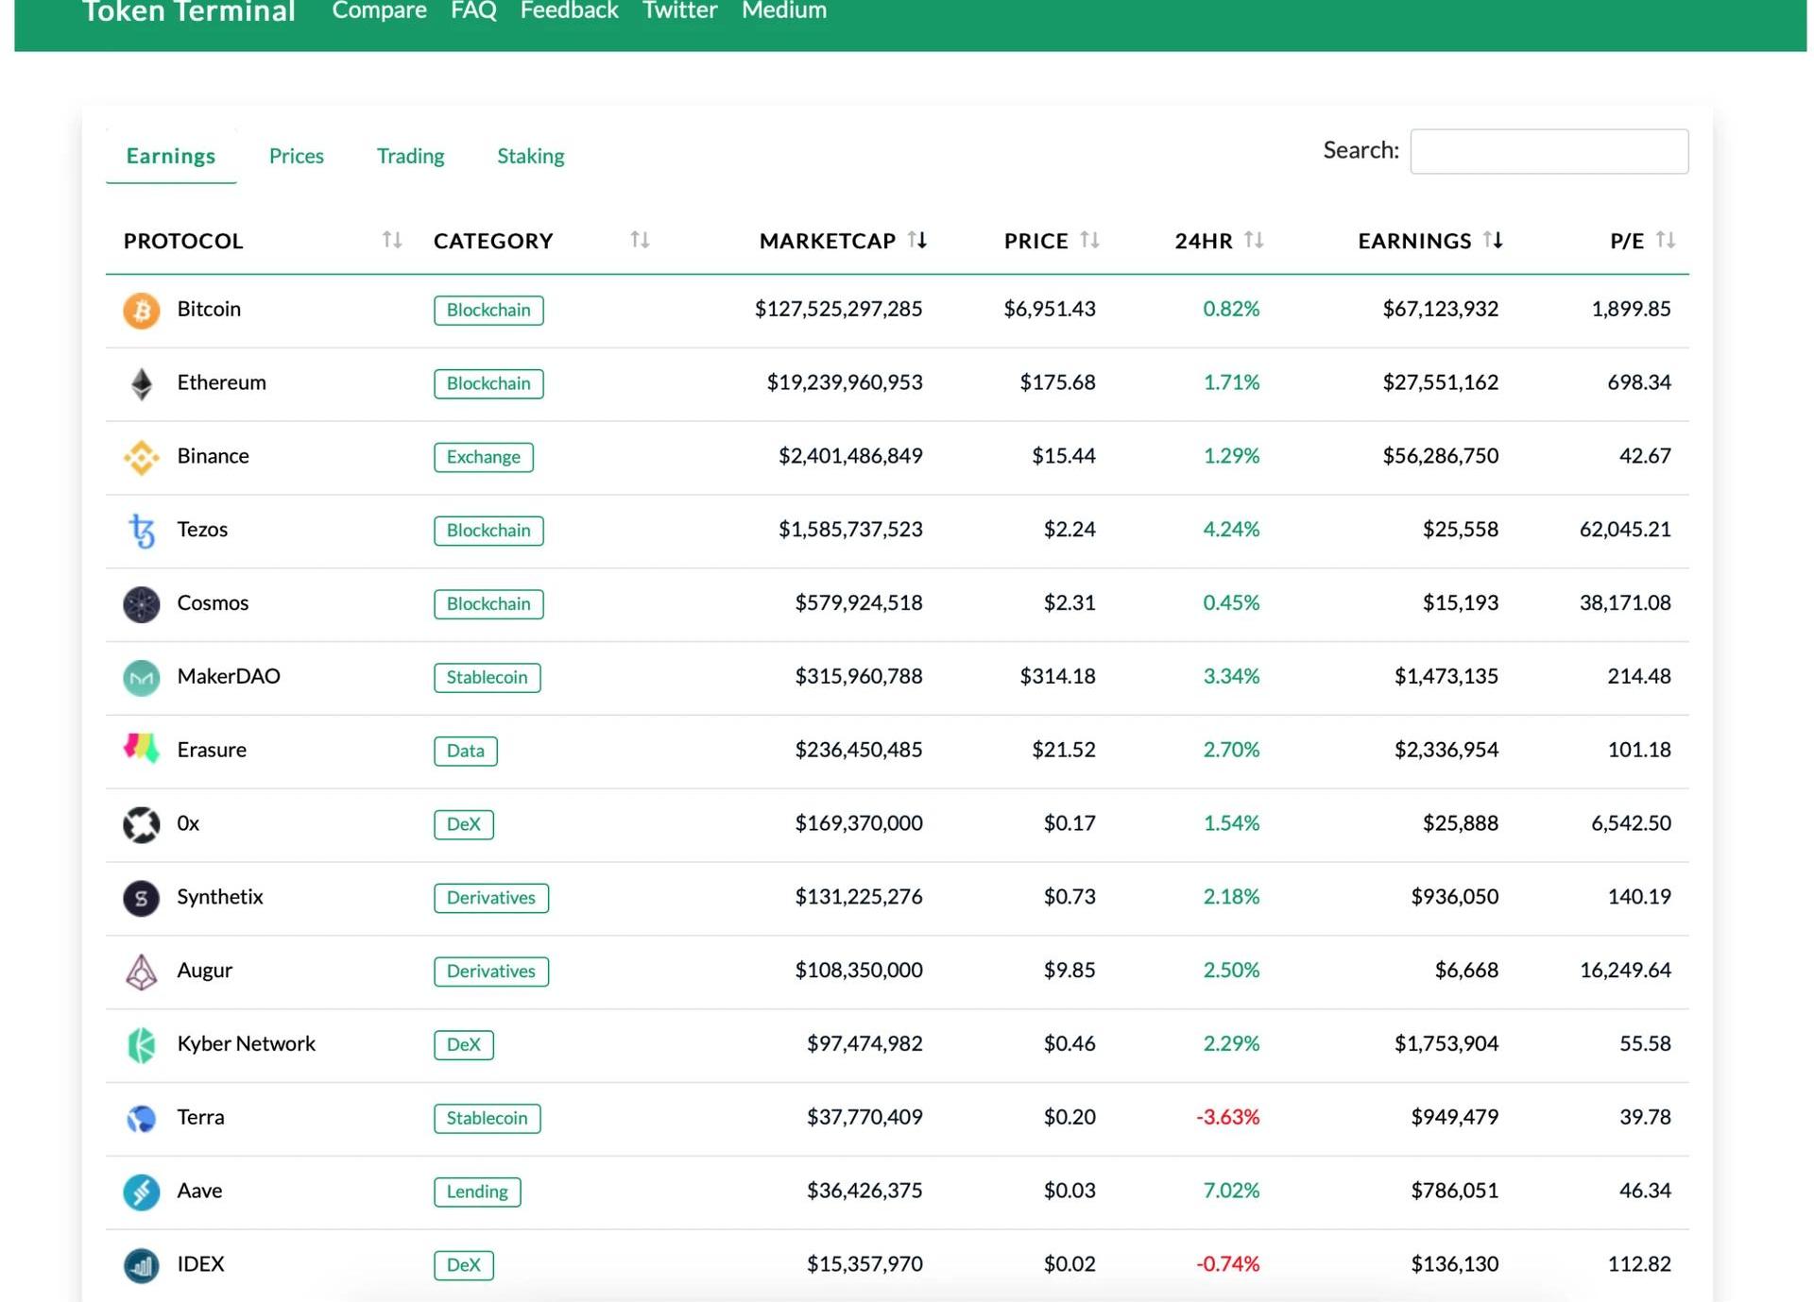The width and height of the screenshot is (1814, 1302).
Task: Click Terra's Stablecoin category tag
Action: click(x=488, y=1118)
